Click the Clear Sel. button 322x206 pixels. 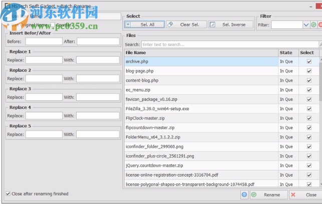[x=186, y=24]
